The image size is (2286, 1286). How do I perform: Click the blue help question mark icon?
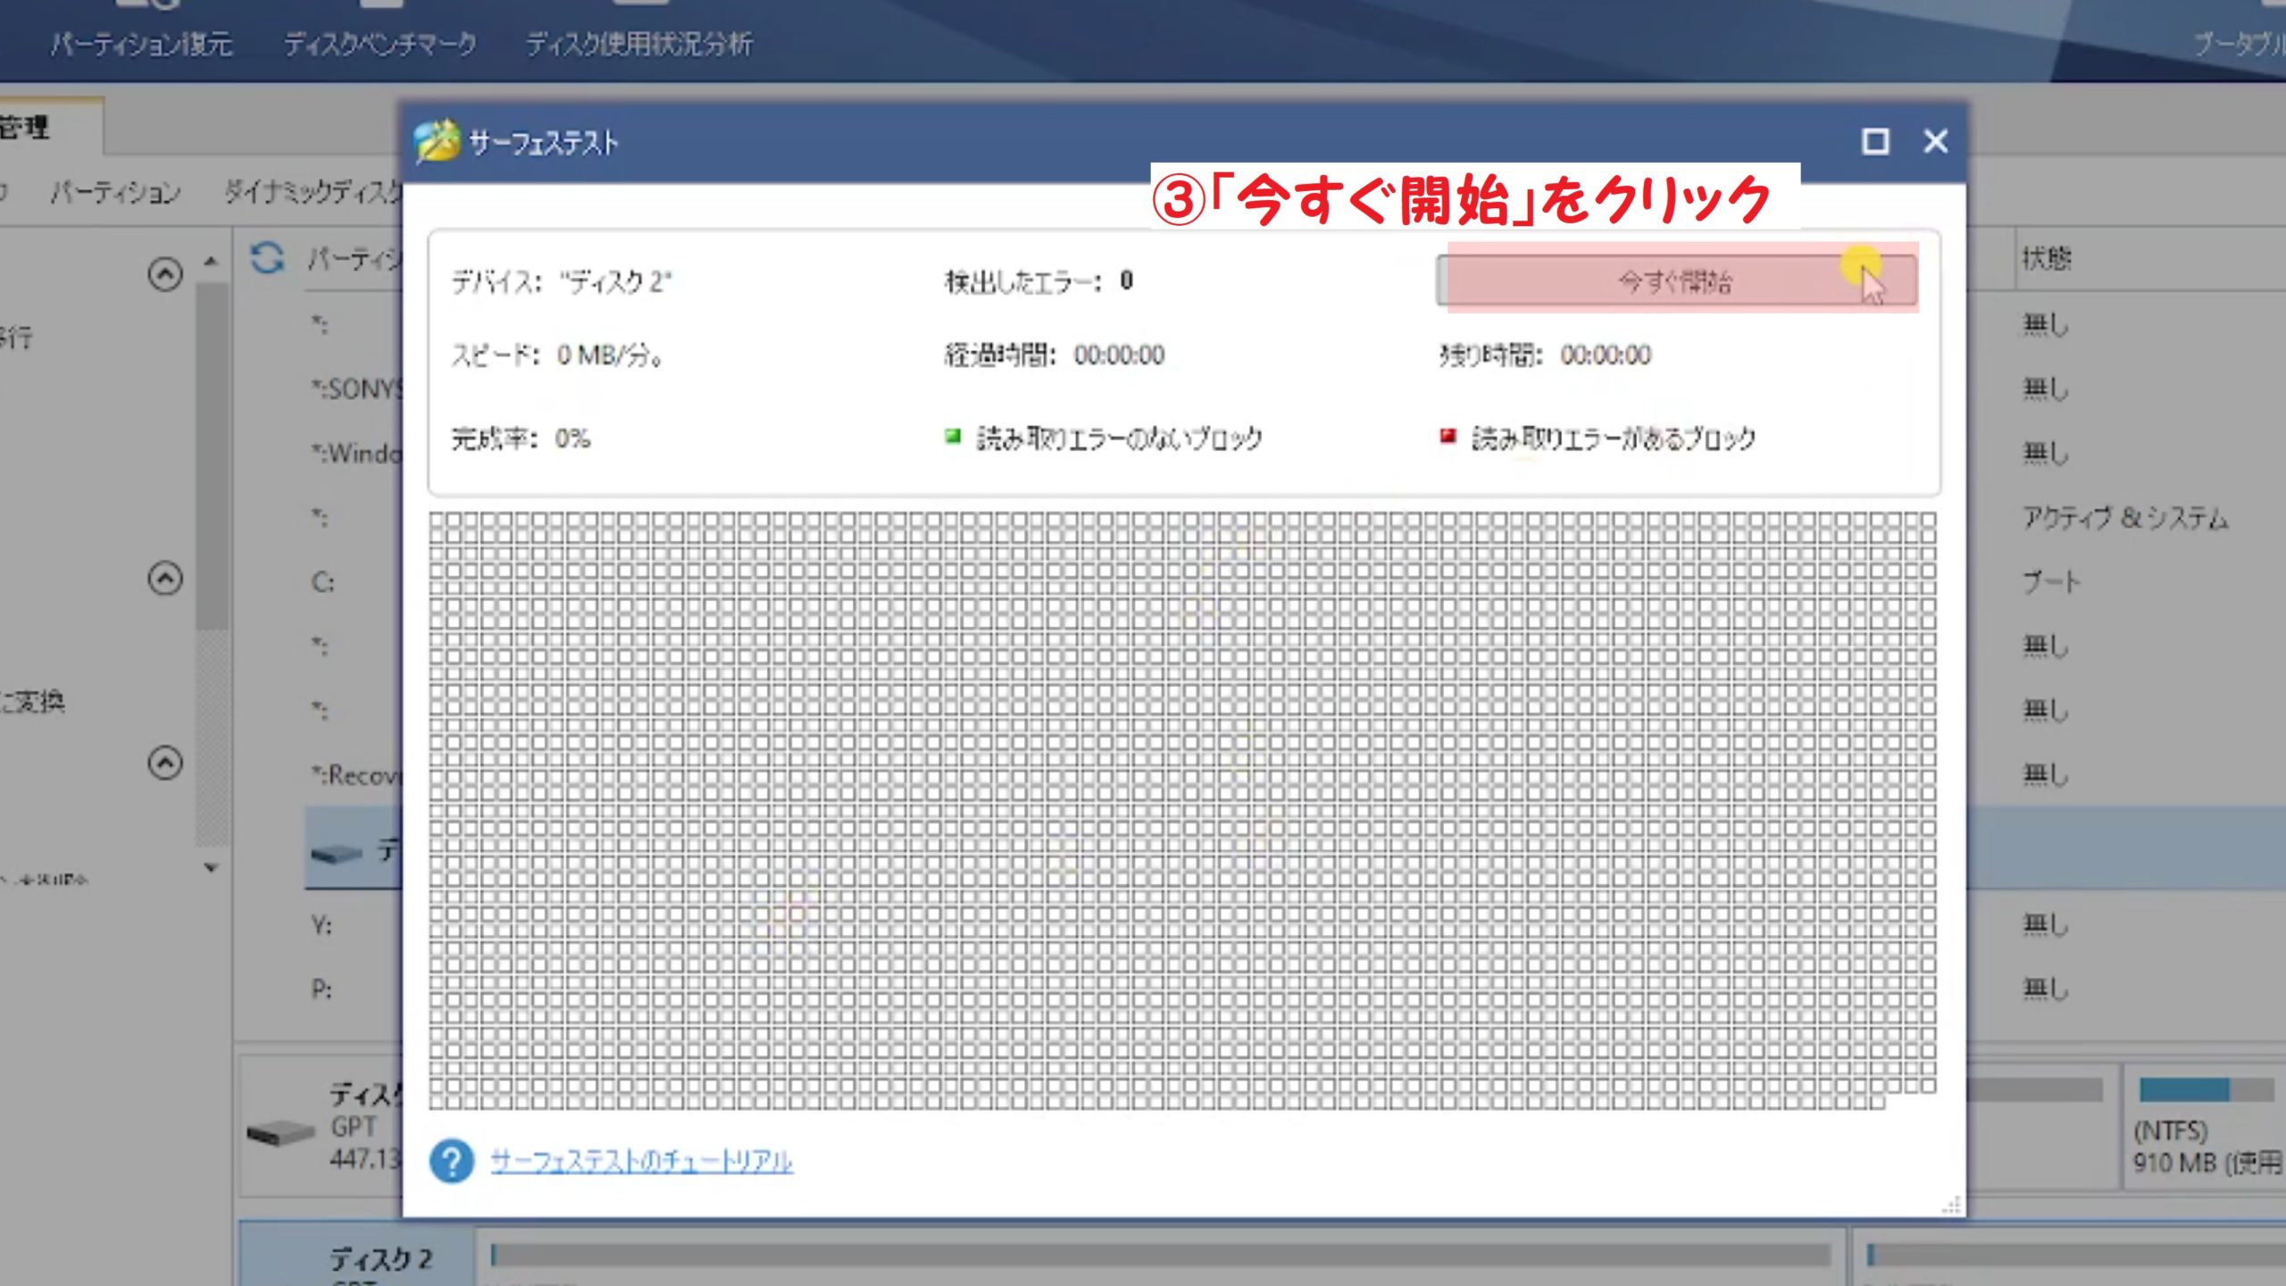[x=452, y=1161]
